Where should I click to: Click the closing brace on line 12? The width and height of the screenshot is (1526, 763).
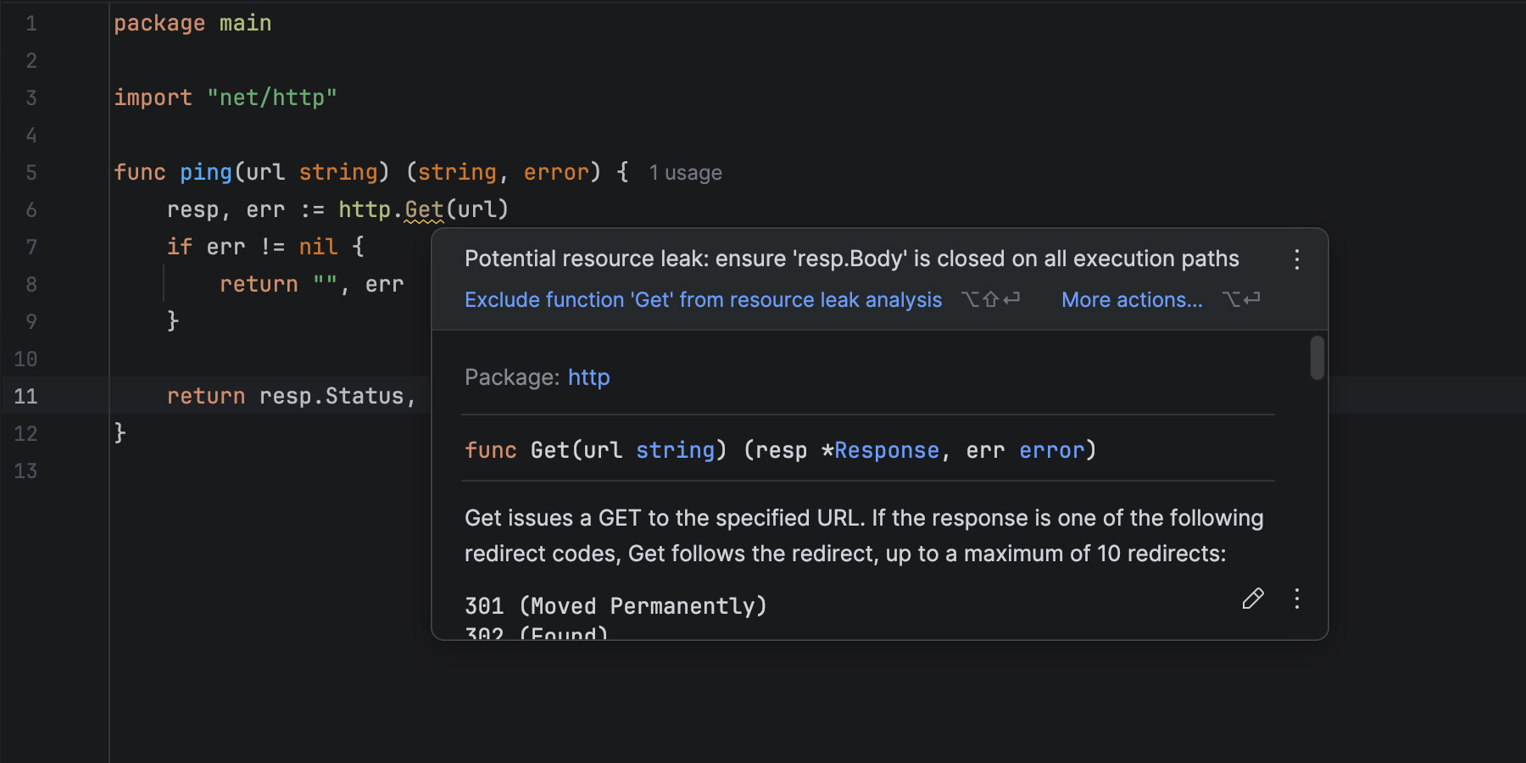pyautogui.click(x=120, y=433)
